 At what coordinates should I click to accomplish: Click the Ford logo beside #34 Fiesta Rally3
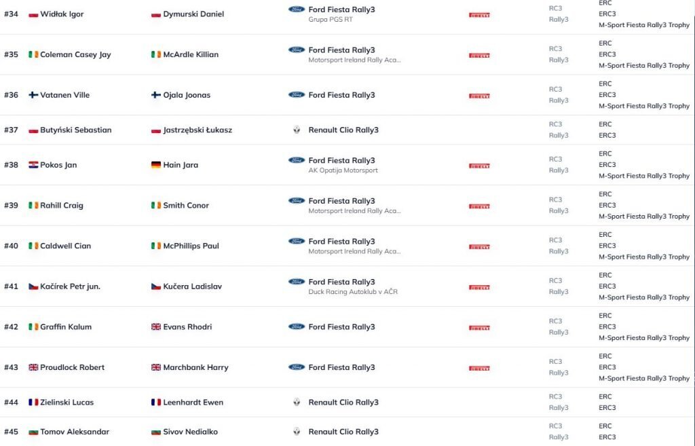pos(297,10)
